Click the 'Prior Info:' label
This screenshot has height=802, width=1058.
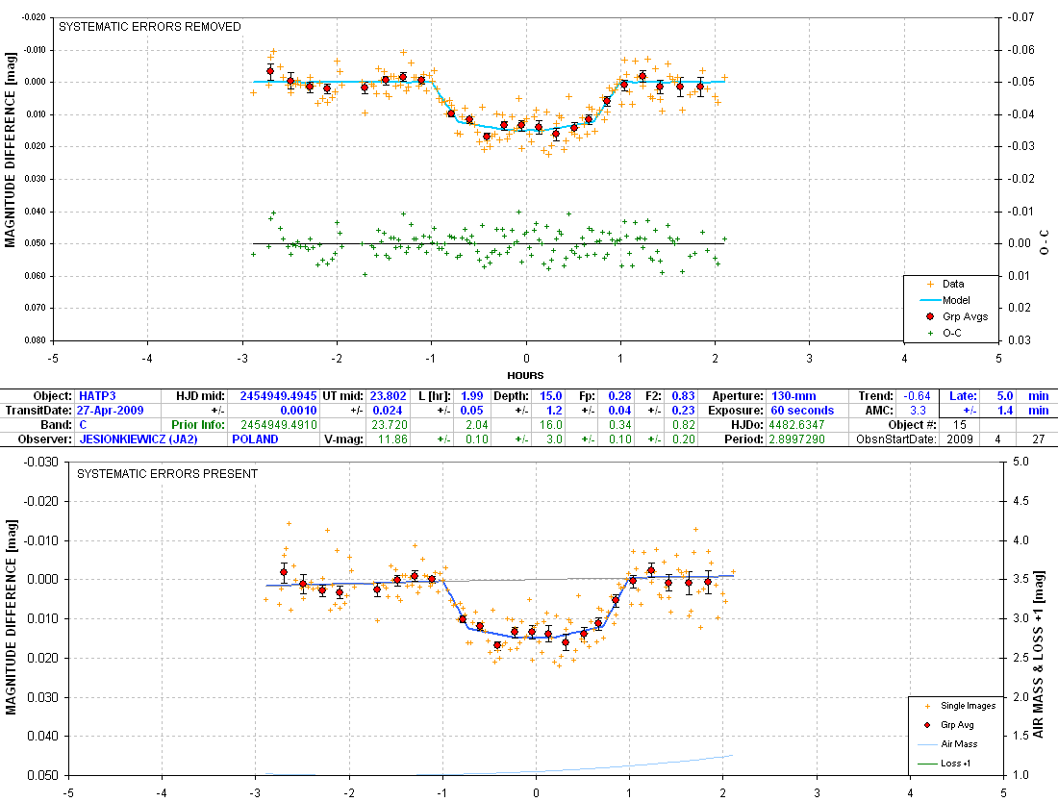coord(198,424)
